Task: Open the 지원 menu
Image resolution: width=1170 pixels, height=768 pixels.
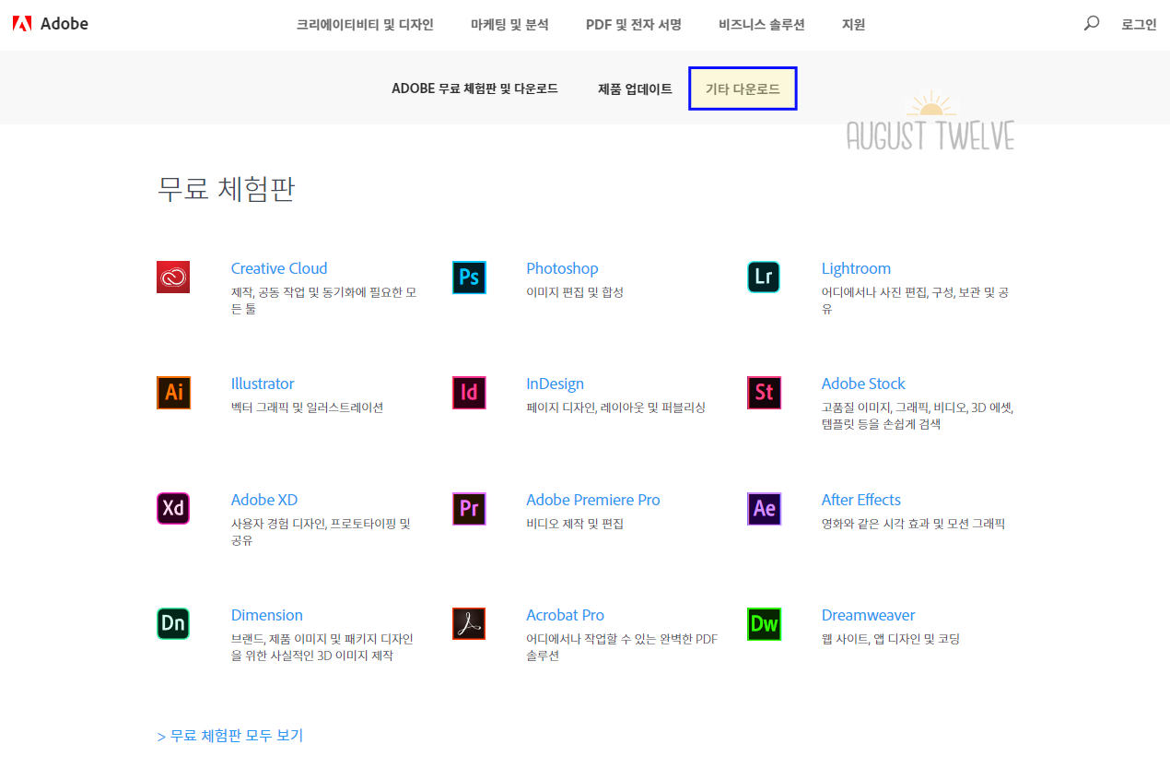Action: pos(854,25)
